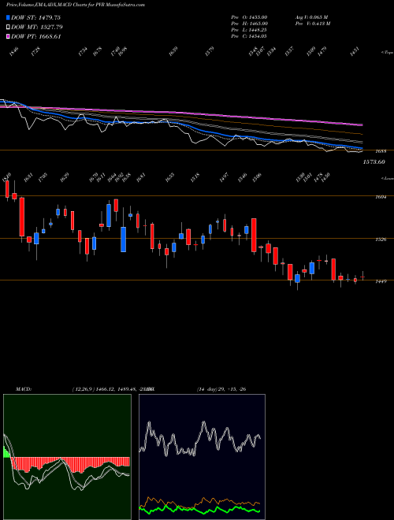
Task: Click the 1526 price level label
Action: (x=381, y=239)
